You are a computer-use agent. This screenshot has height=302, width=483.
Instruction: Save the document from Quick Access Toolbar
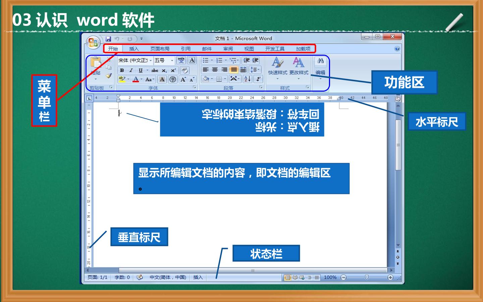108,39
